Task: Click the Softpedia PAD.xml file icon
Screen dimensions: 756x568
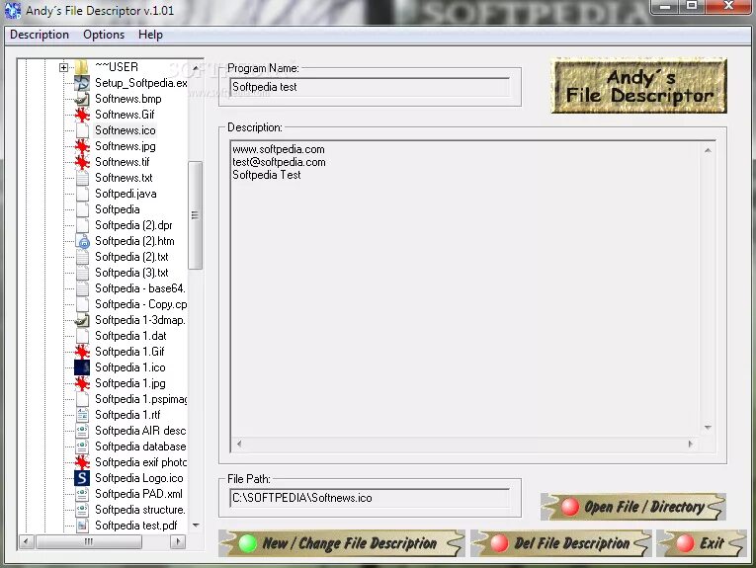Action: [82, 494]
